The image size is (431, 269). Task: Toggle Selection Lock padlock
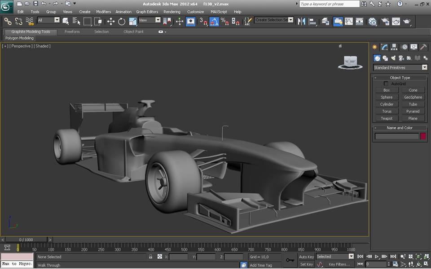150,256
